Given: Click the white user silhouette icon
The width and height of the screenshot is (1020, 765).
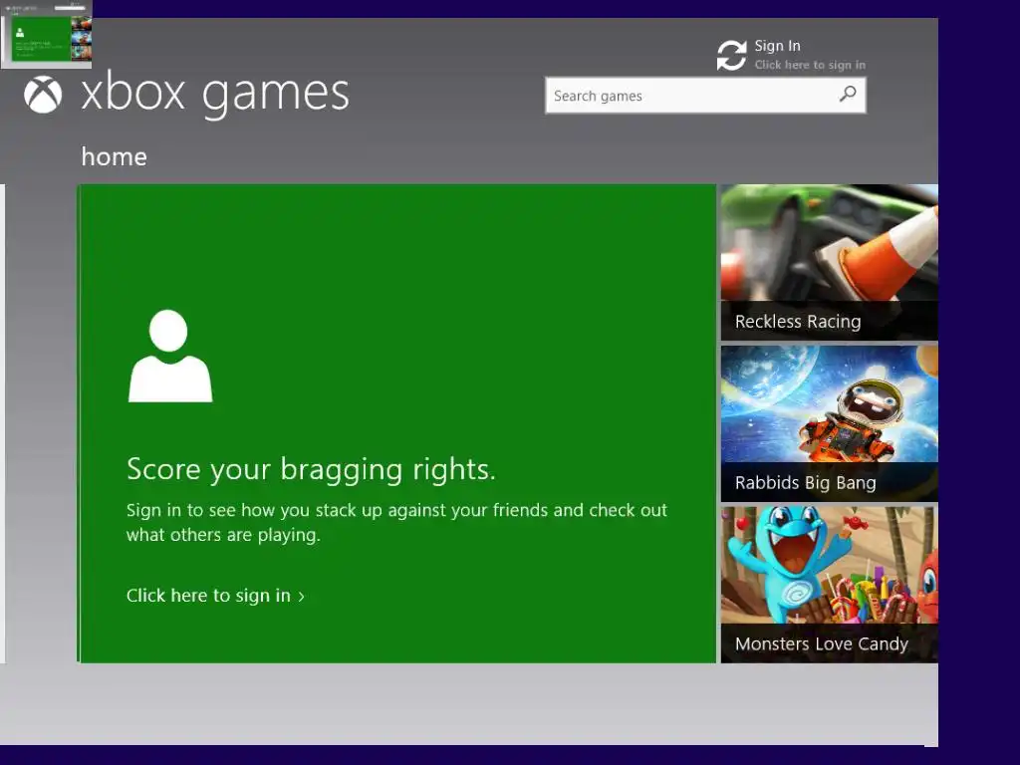Looking at the screenshot, I should coord(169,356).
